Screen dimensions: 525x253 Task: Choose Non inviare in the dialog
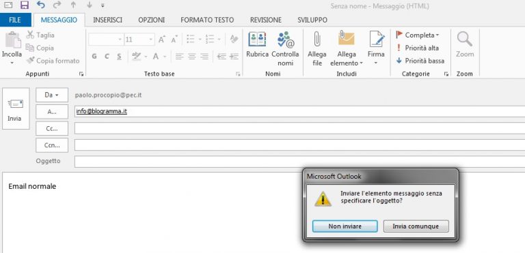(x=345, y=226)
